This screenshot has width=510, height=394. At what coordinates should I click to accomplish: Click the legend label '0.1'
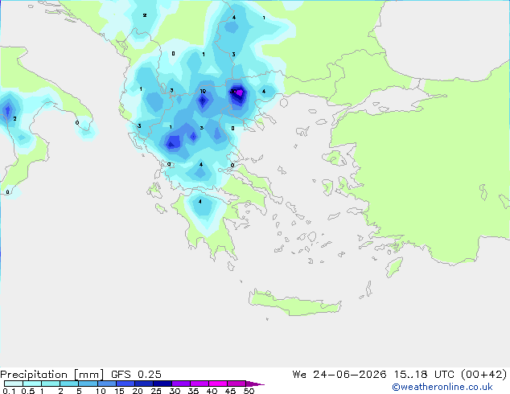(x=9, y=391)
